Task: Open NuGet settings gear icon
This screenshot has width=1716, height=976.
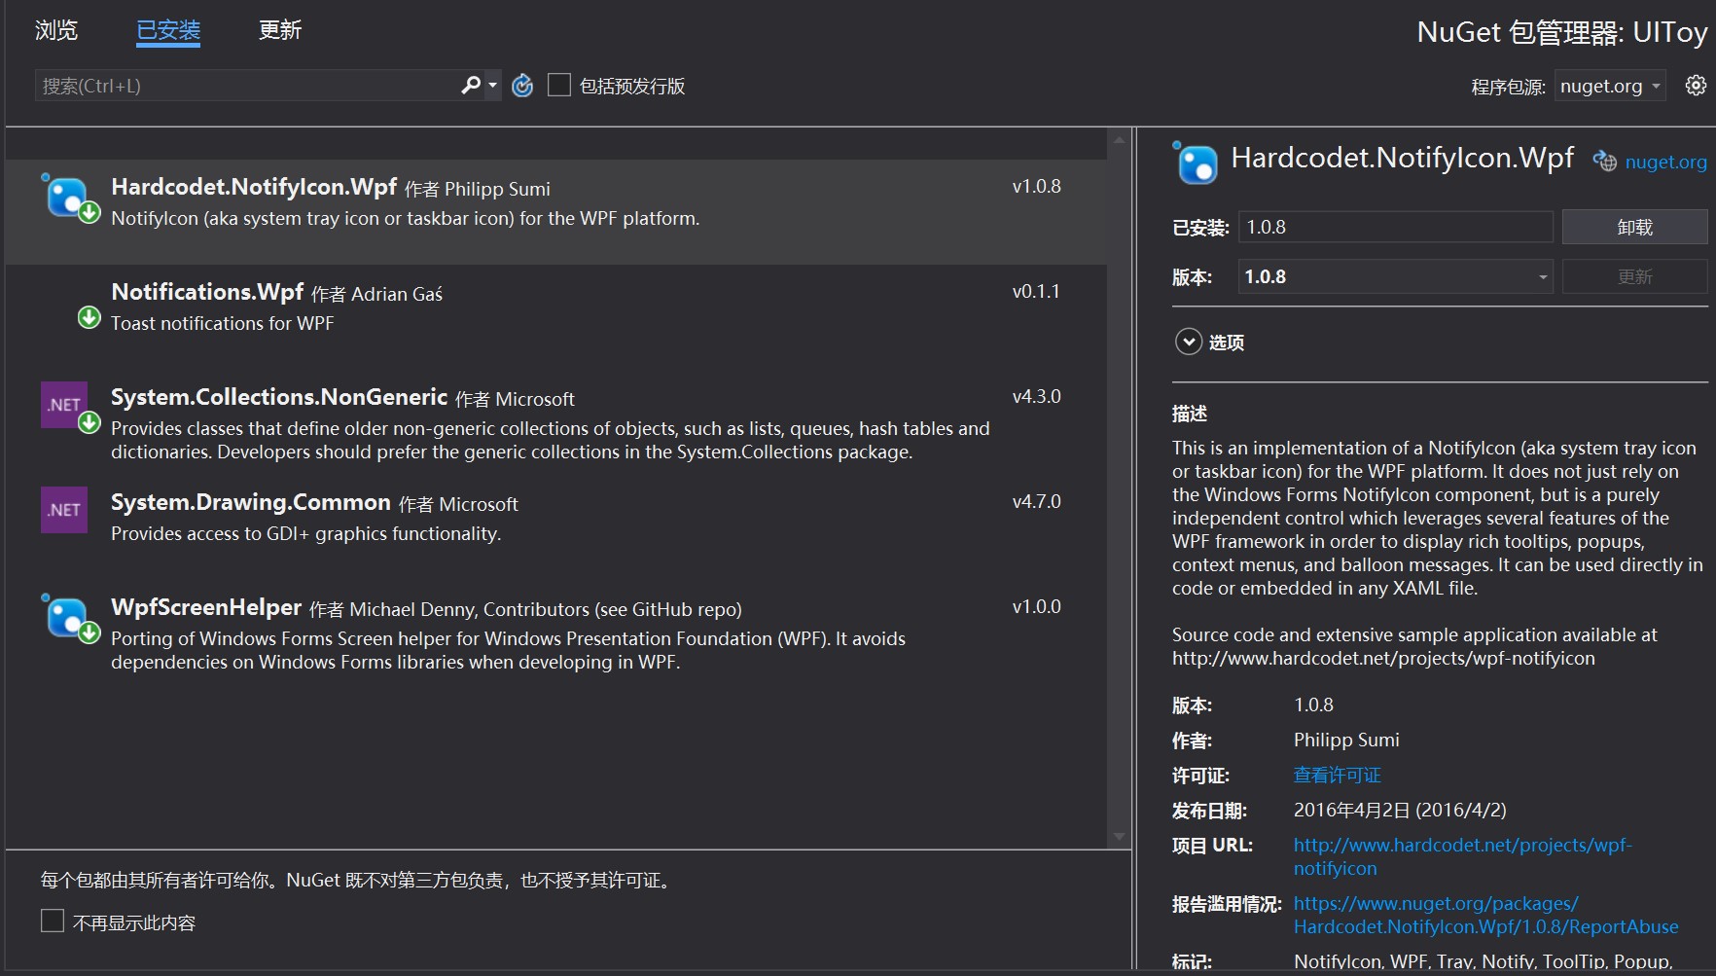Action: pos(1695,86)
